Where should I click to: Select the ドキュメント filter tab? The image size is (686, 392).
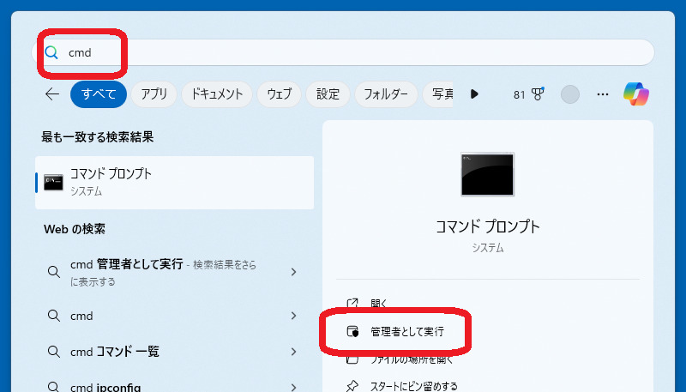point(217,94)
